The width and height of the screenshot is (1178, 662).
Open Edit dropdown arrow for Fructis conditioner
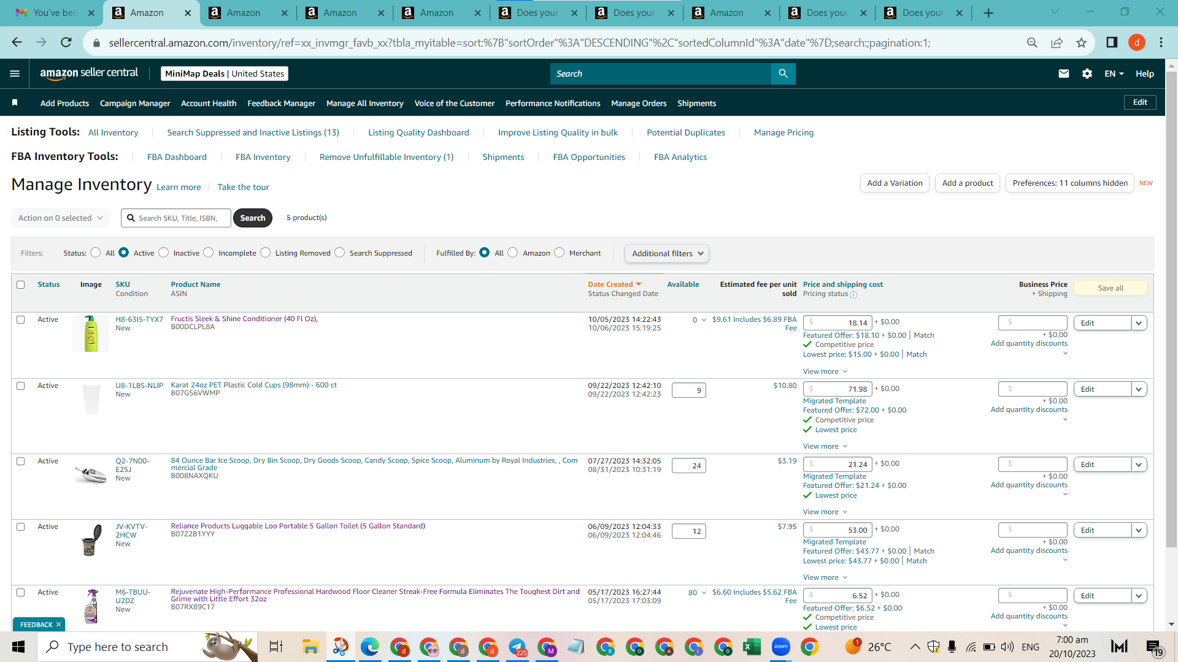pyautogui.click(x=1139, y=323)
